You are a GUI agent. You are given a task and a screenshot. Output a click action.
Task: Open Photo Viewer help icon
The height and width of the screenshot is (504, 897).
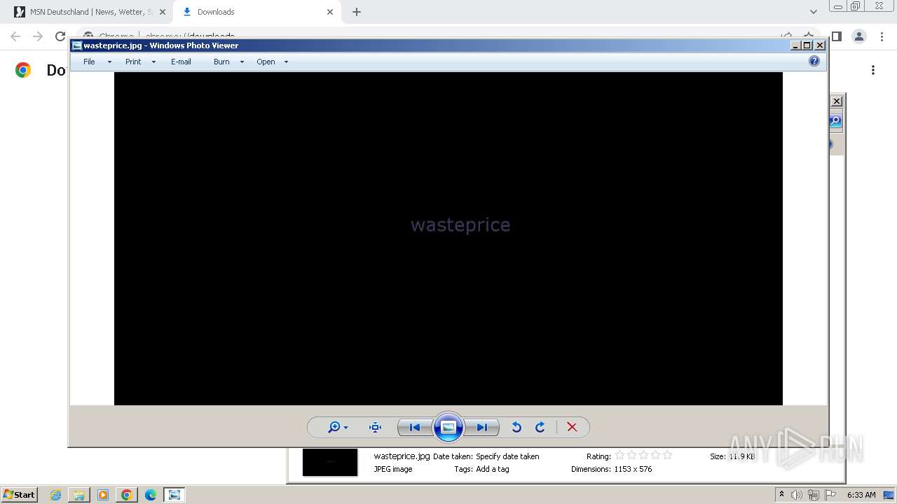pos(814,61)
